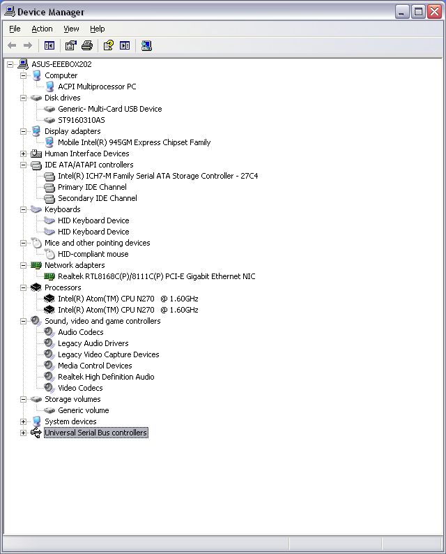This screenshot has height=554, width=446.
Task: Select Audio Codecs entry
Action: [x=81, y=332]
